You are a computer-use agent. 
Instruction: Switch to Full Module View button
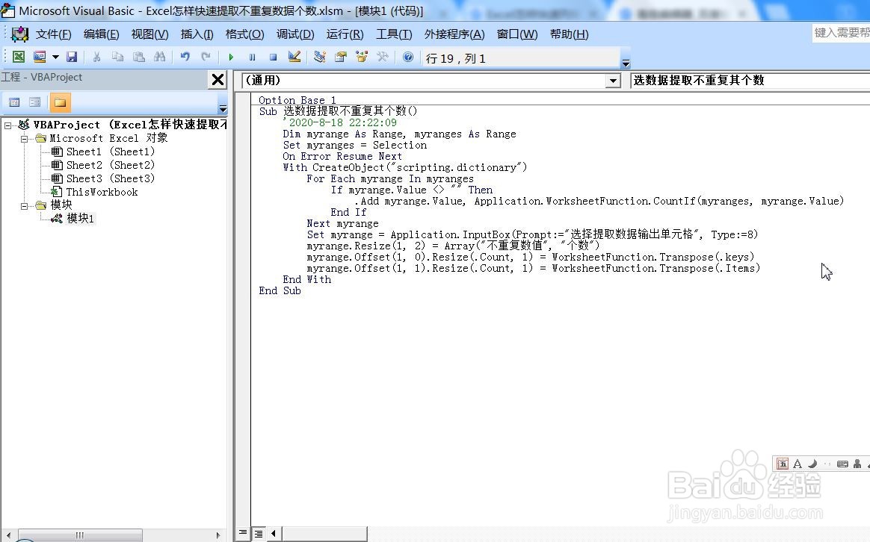pyautogui.click(x=259, y=533)
